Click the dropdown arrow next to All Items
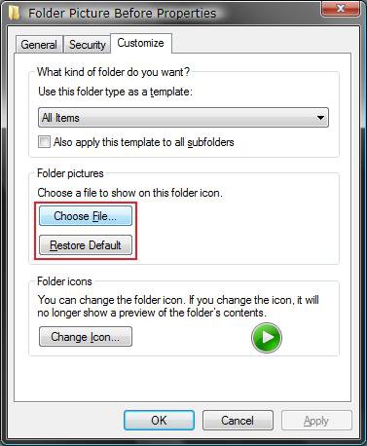Image resolution: width=367 pixels, height=446 pixels. click(320, 118)
